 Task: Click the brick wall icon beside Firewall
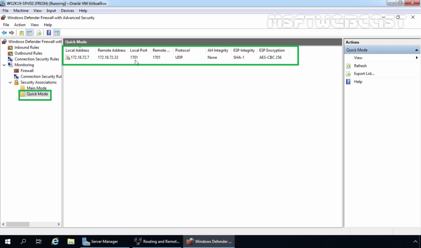16,71
